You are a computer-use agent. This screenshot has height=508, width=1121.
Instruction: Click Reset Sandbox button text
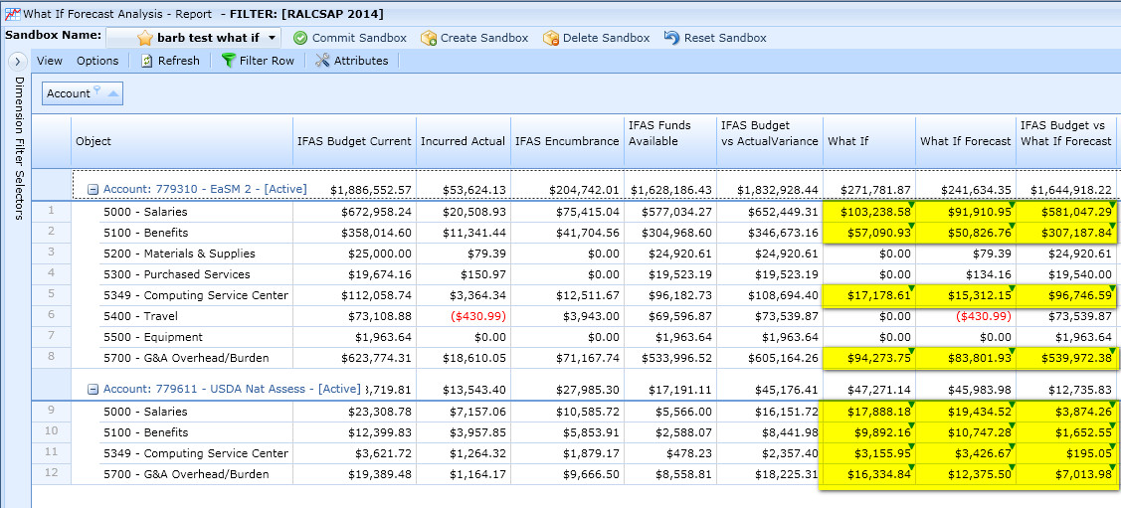point(725,38)
